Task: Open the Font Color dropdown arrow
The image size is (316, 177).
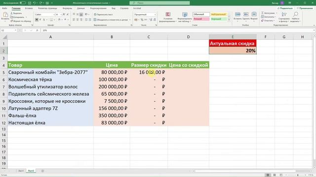Action: coord(68,20)
